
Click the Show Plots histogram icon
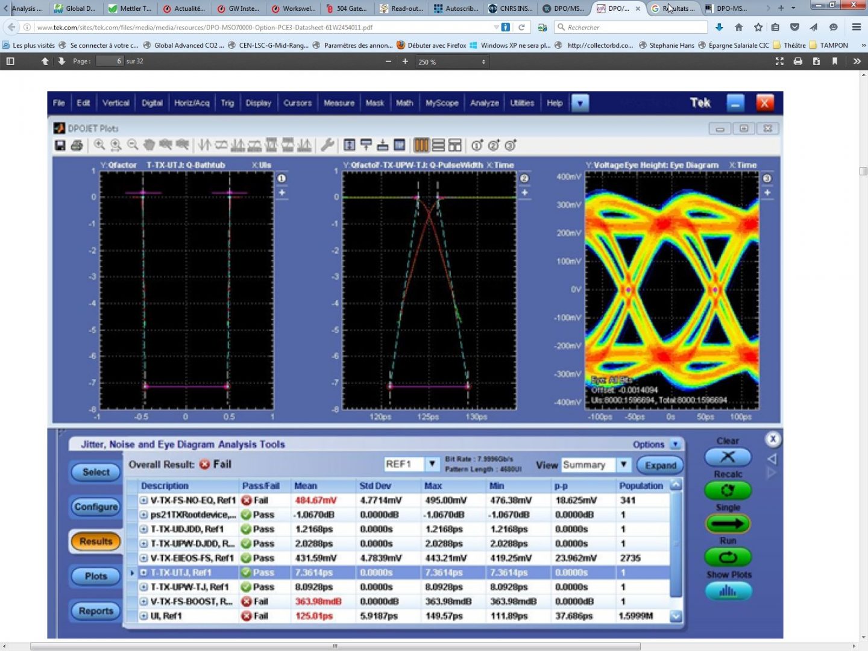[x=728, y=591]
